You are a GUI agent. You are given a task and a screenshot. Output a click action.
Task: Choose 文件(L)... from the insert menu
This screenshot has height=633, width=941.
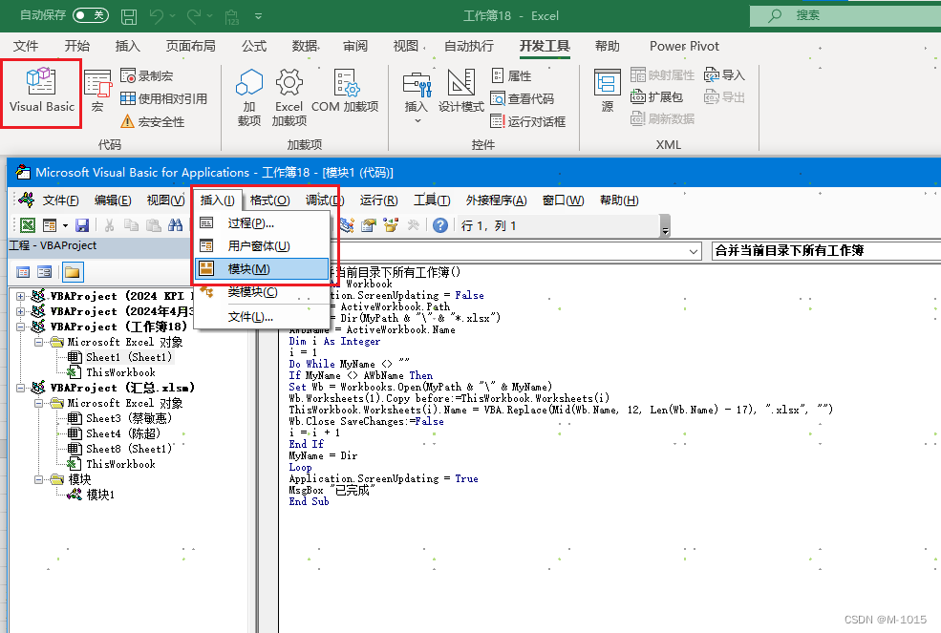pyautogui.click(x=263, y=317)
